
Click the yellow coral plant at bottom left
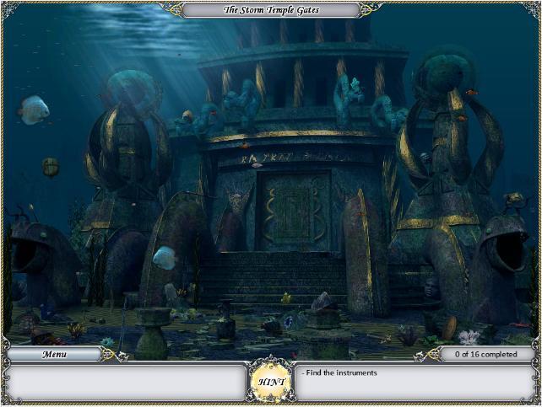(76, 329)
